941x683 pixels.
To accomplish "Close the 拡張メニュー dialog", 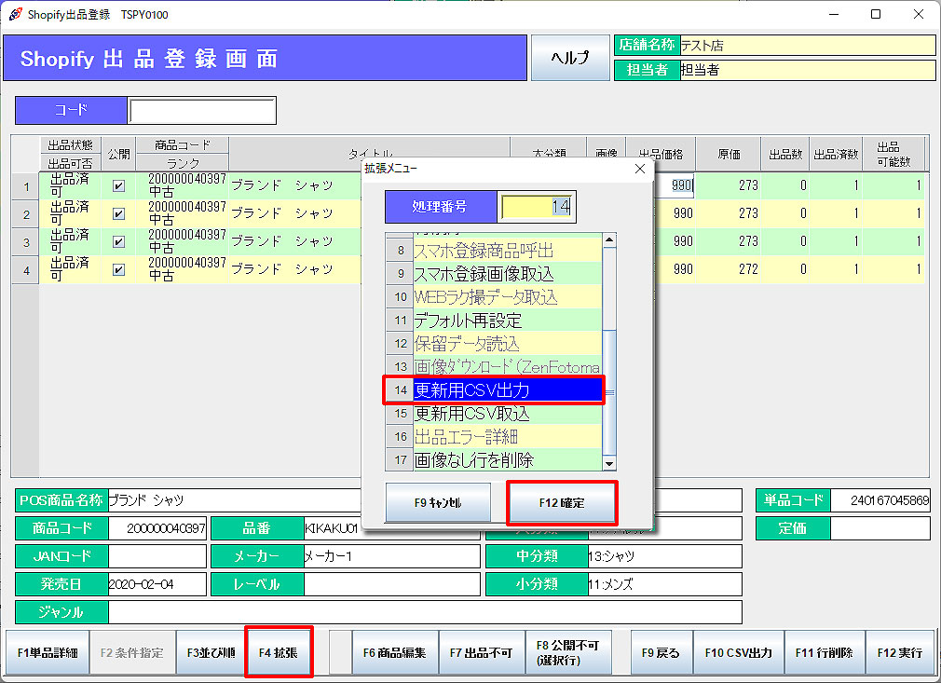I will pos(639,169).
